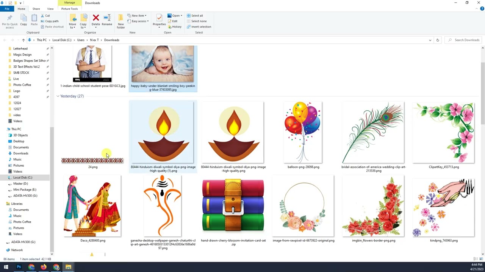This screenshot has width=485, height=272.
Task: Select the imgbin_flowers-border-png.png thumbnail
Action: click(373, 206)
